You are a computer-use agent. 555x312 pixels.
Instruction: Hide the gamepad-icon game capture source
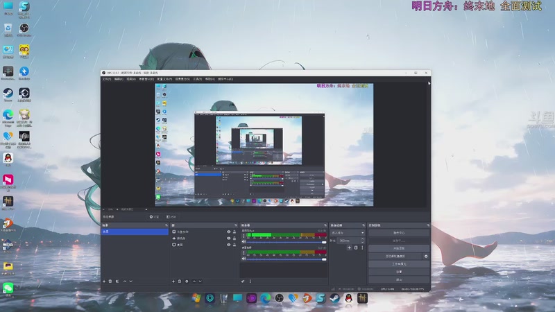(229, 239)
